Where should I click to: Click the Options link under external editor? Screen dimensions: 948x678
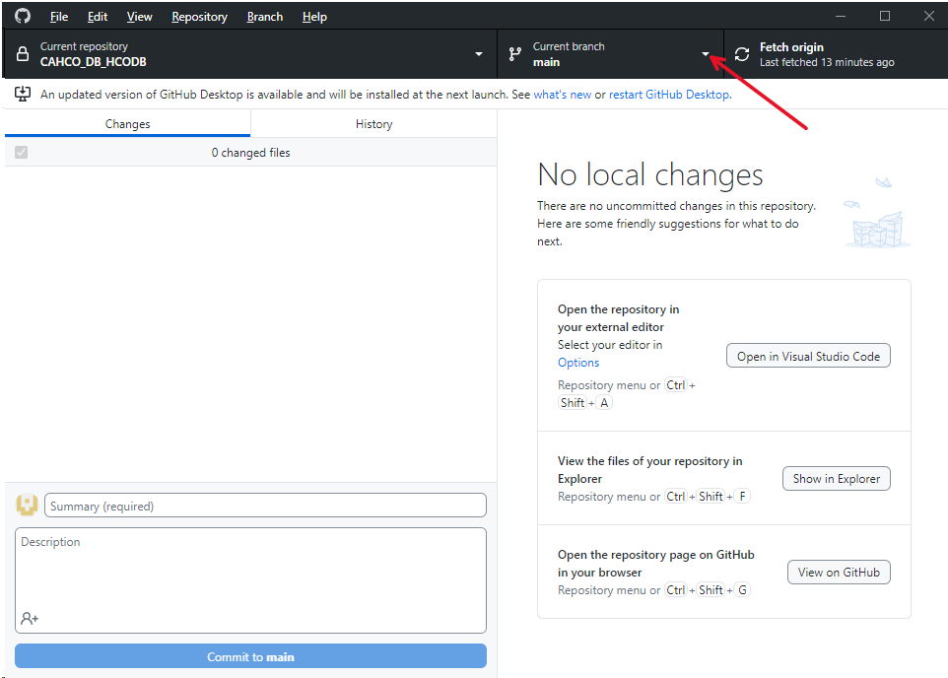577,362
